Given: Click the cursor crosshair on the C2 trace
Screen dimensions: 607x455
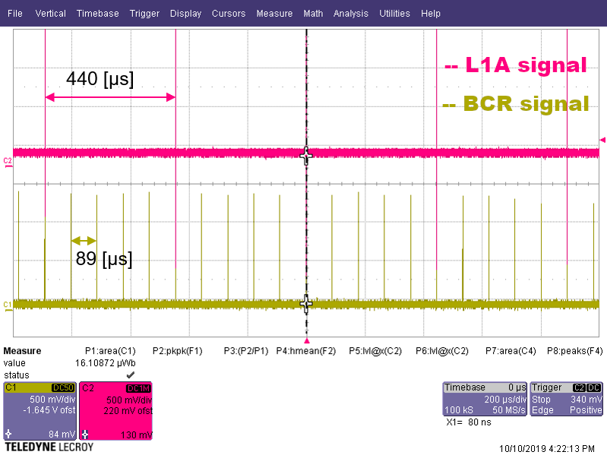Looking at the screenshot, I should pyautogui.click(x=306, y=156).
